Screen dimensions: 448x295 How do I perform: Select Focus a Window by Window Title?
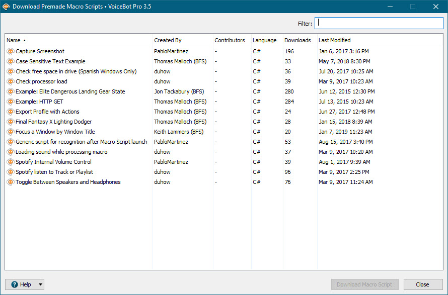point(55,132)
